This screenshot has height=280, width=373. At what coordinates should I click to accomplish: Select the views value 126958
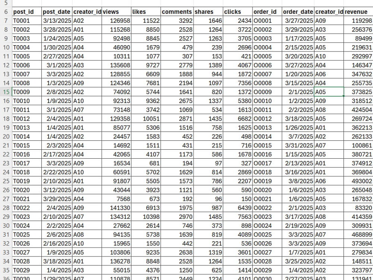point(116,21)
